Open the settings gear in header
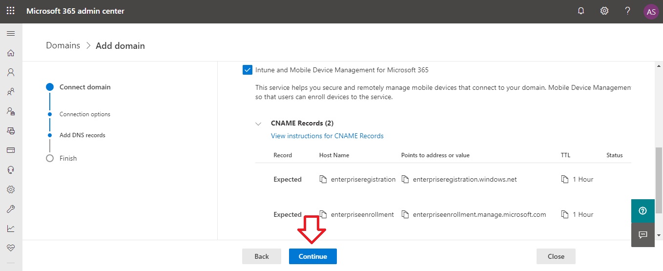This screenshot has width=663, height=271. coord(604,11)
